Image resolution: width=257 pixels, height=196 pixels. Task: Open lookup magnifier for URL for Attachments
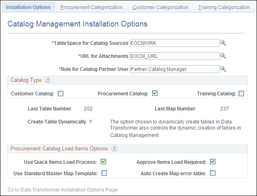tap(223, 56)
